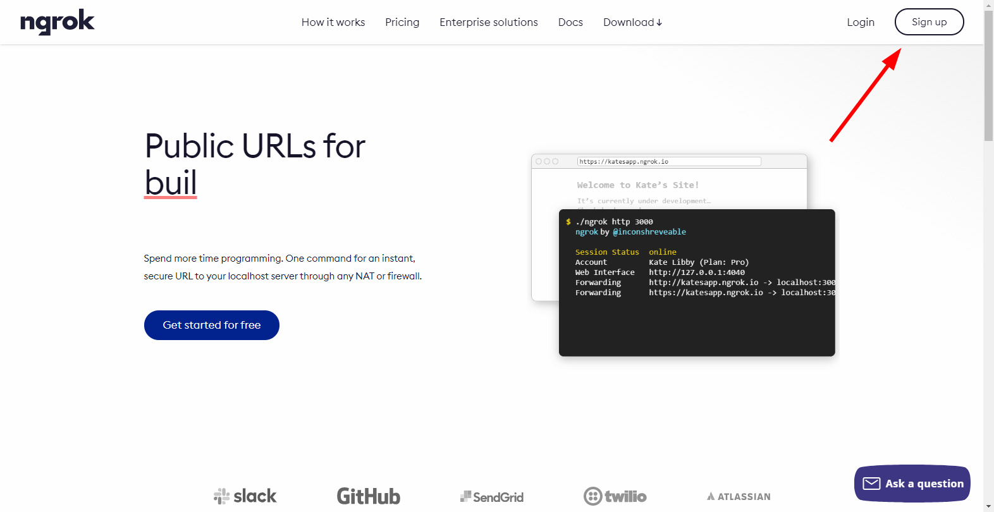This screenshot has height=512, width=994.
Task: Click the envelope icon in Ask a question
Action: (871, 484)
